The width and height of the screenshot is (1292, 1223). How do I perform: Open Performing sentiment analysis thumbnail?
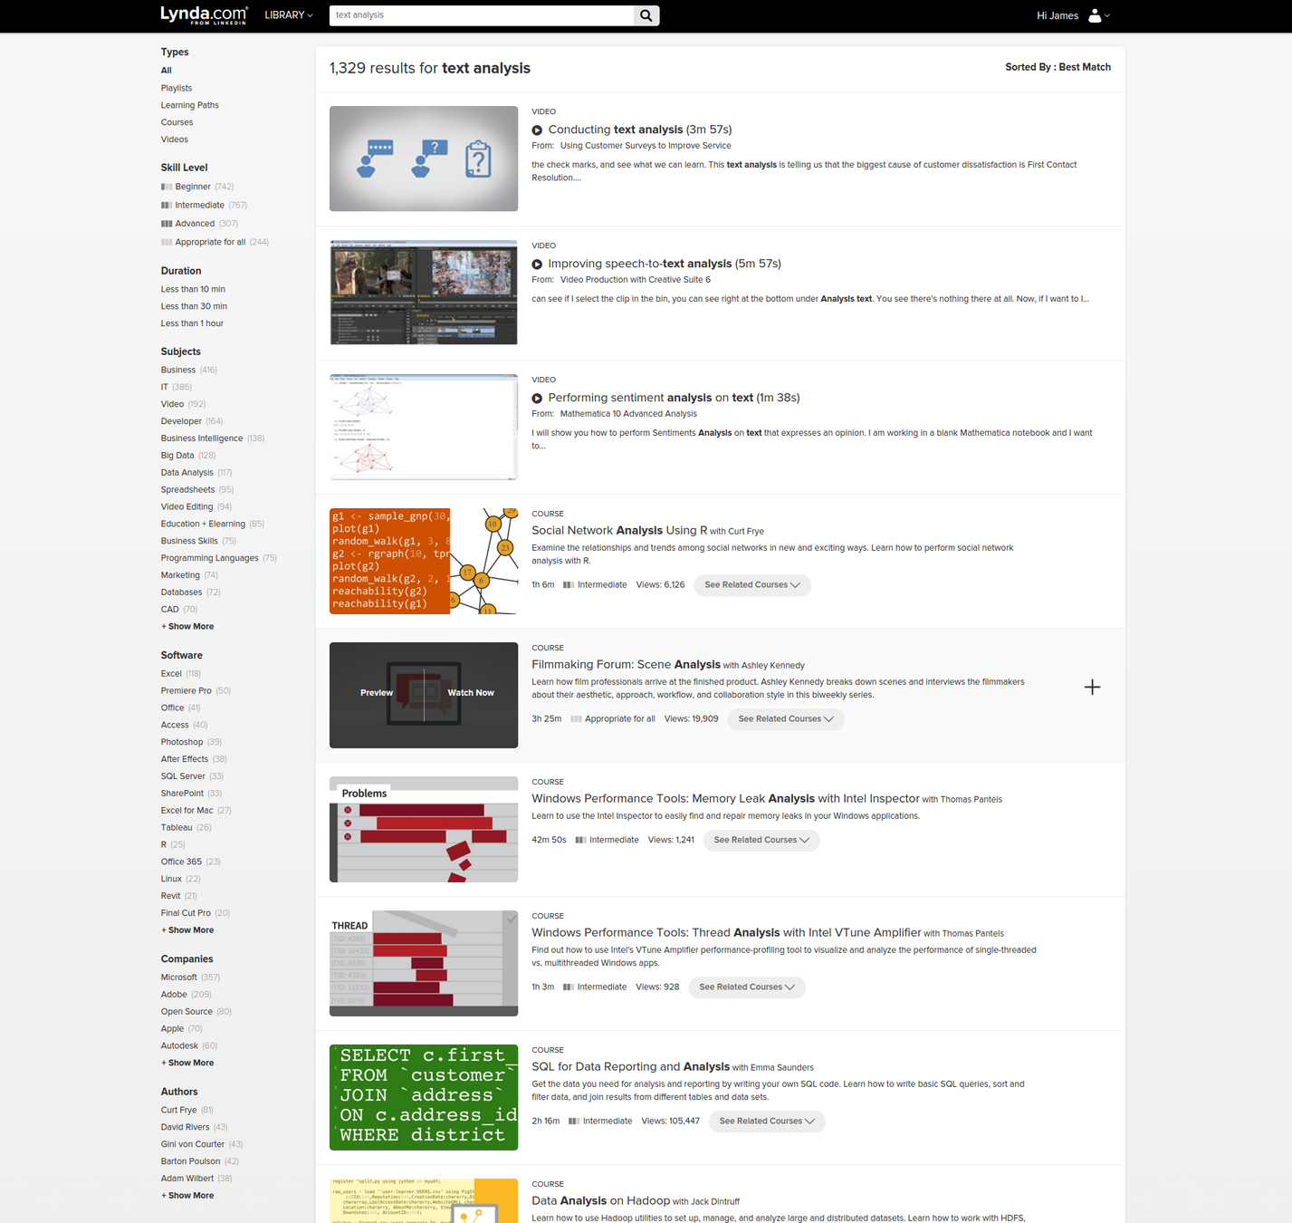click(x=424, y=427)
